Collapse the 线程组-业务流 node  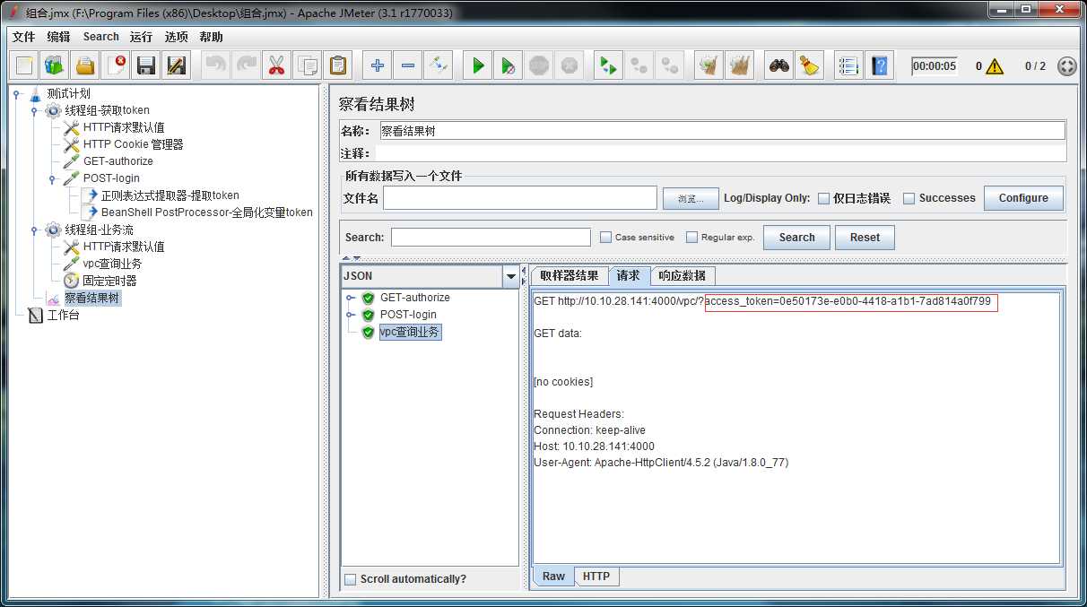click(34, 230)
